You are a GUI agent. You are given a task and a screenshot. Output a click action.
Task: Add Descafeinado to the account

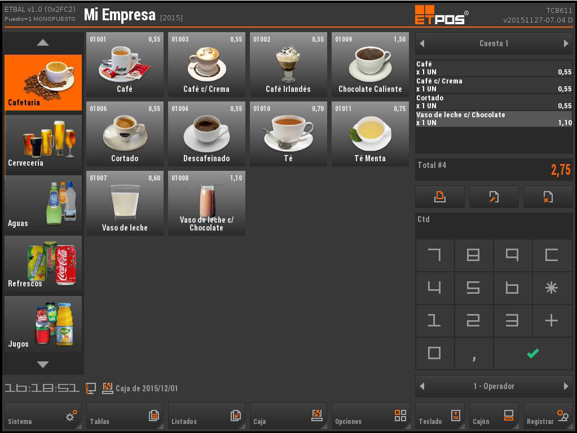[206, 134]
